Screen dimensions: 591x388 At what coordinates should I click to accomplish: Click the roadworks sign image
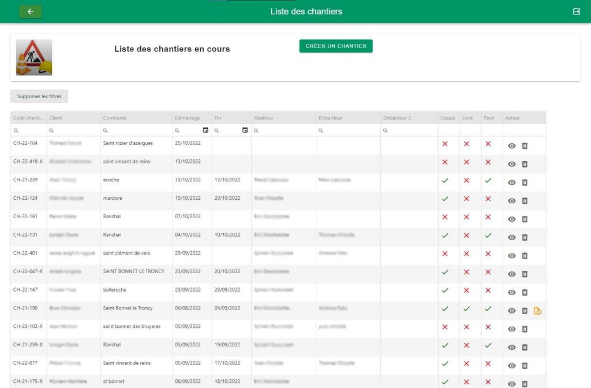tap(34, 57)
